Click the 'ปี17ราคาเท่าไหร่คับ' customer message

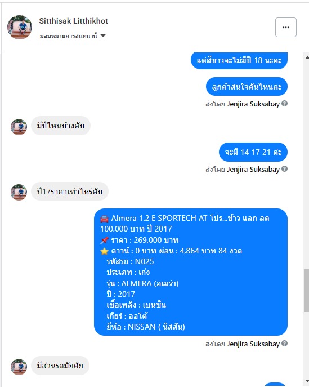click(x=70, y=192)
